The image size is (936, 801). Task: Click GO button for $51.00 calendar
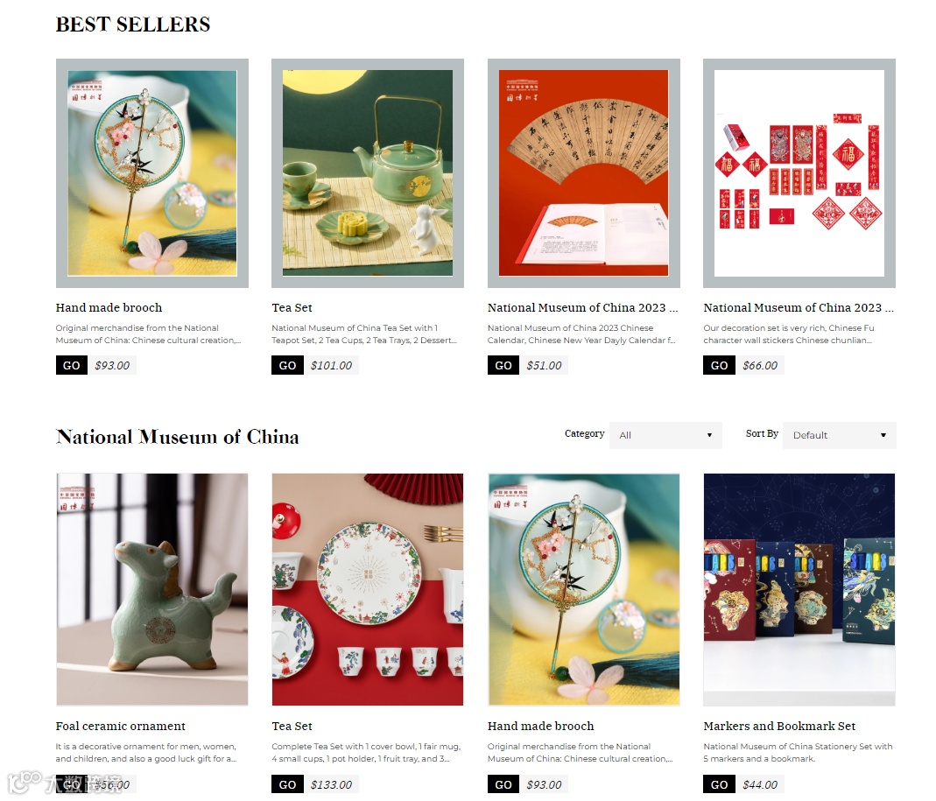(503, 365)
